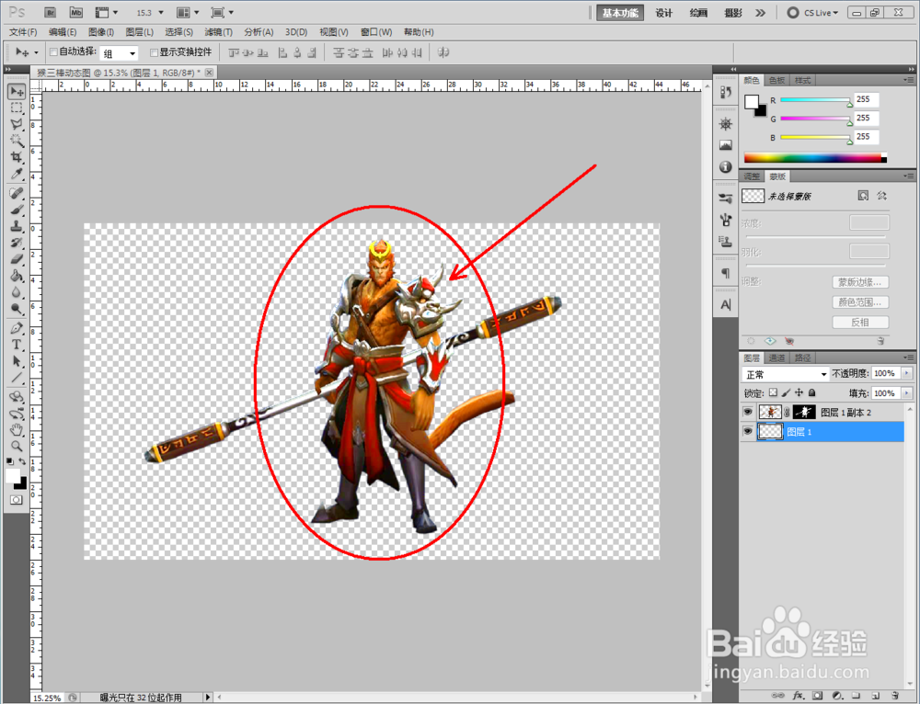
Task: Open the 滤镜(T) menu
Action: pyautogui.click(x=218, y=31)
